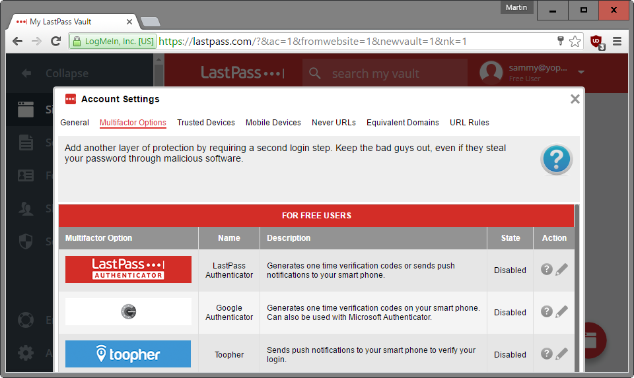Click the big blue help question mark
The width and height of the screenshot is (634, 378).
[556, 160]
